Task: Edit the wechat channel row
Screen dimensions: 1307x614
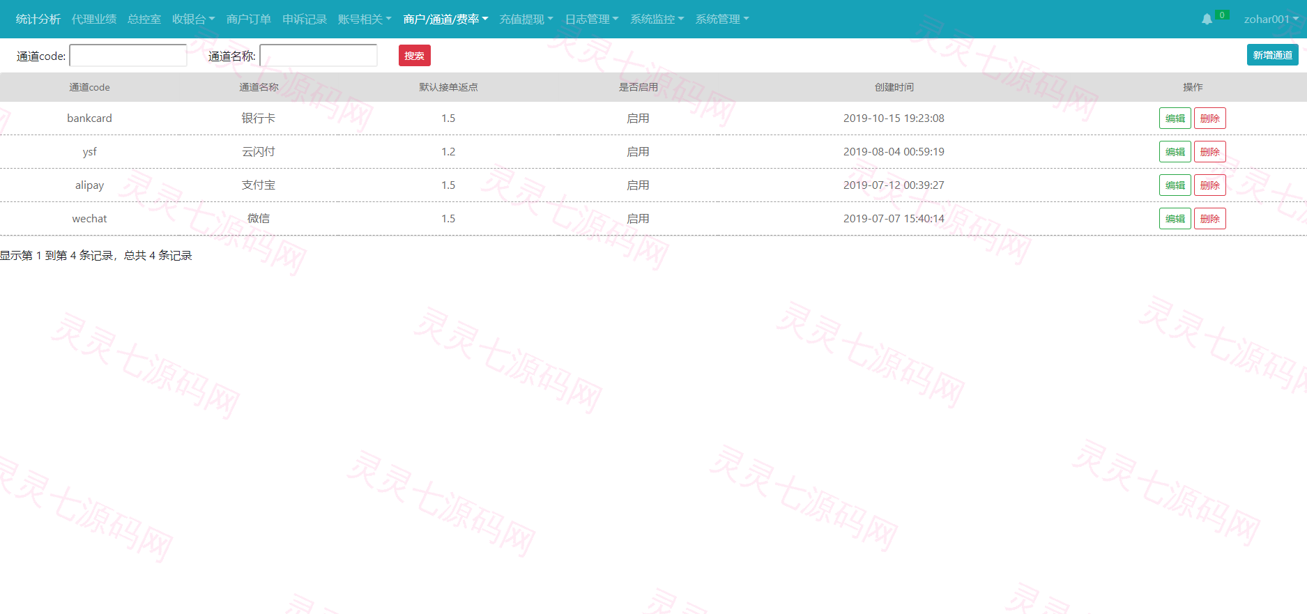Action: (x=1175, y=219)
